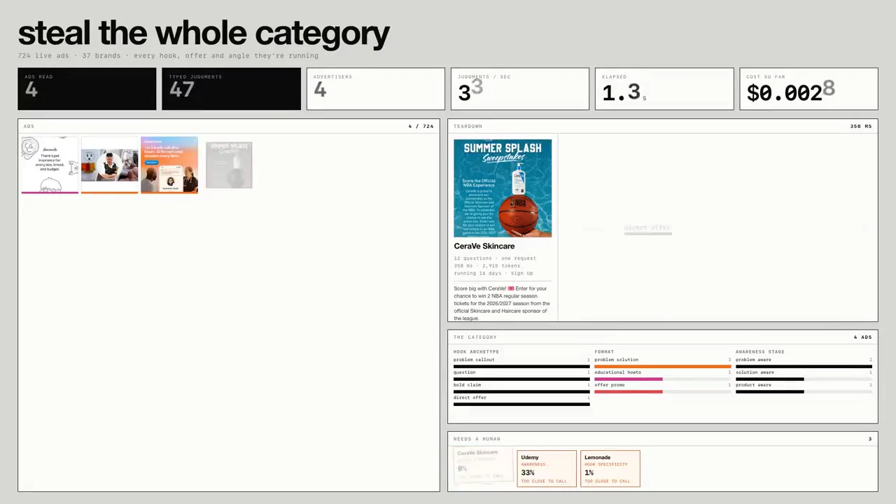The width and height of the screenshot is (896, 504).
Task: Open the Udemy needs-a-human card
Action: pos(547,468)
